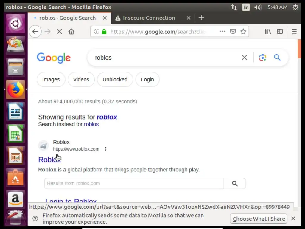305x229 pixels.
Task: Click the Results from roblox.com search field
Action: pyautogui.click(x=134, y=183)
